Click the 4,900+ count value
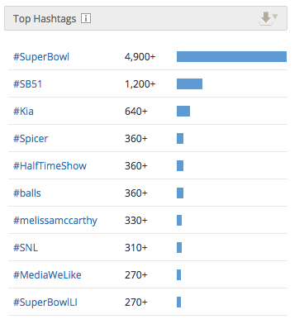This screenshot has height=324, width=304. 140,57
